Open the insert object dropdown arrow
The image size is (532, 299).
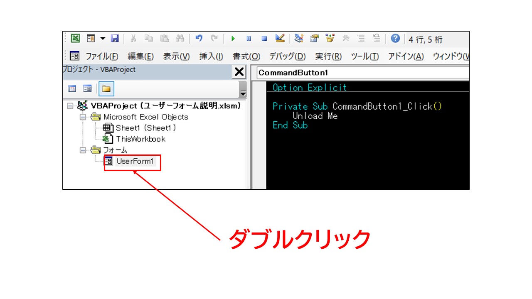[x=102, y=39]
